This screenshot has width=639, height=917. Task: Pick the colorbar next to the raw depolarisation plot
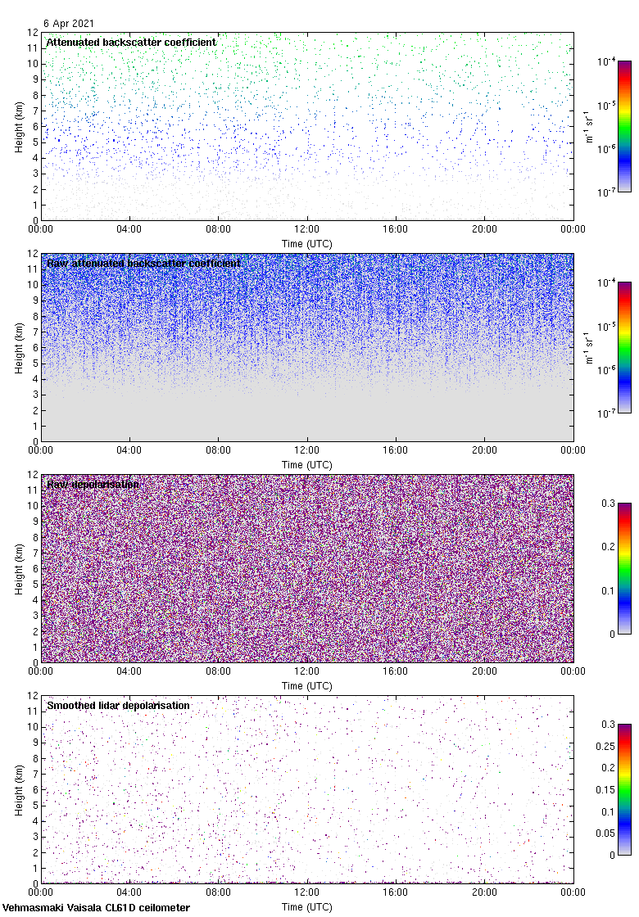pos(624,568)
